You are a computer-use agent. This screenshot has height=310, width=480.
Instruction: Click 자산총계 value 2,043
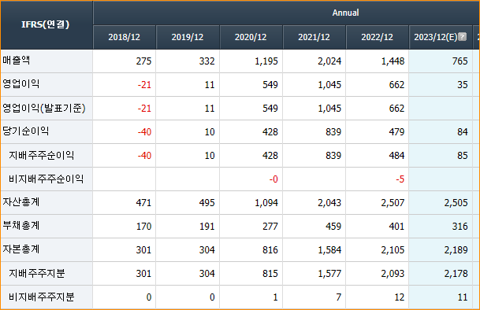329,203
